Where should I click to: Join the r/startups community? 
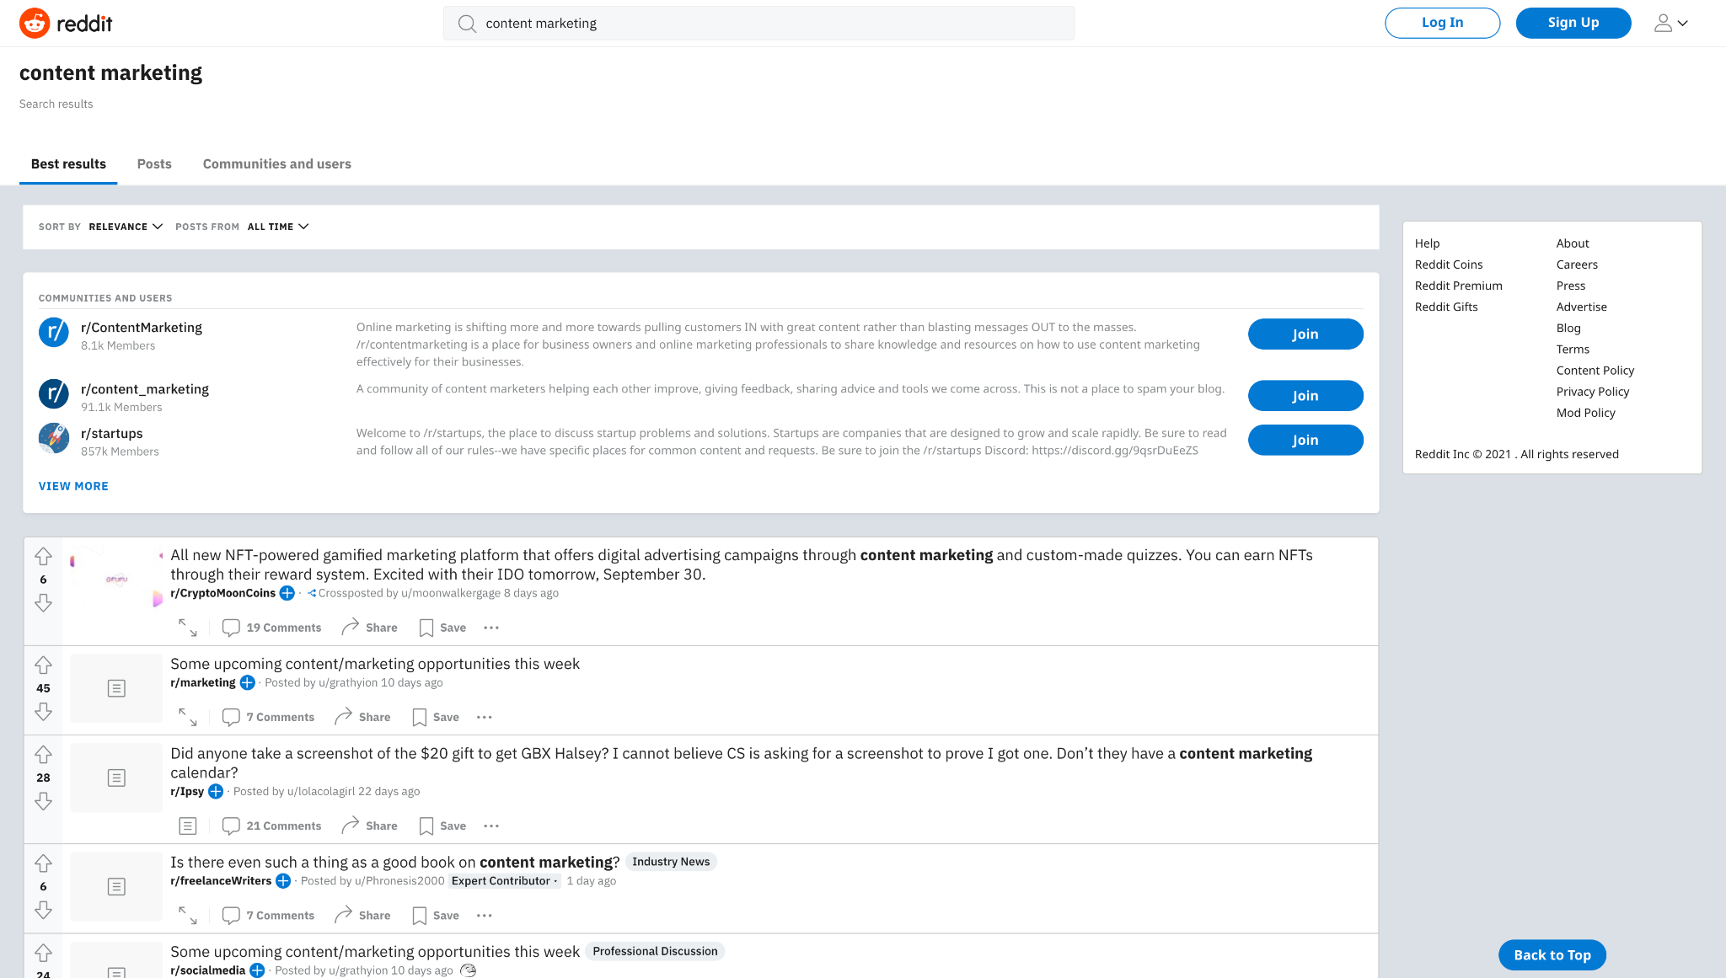[1305, 441]
